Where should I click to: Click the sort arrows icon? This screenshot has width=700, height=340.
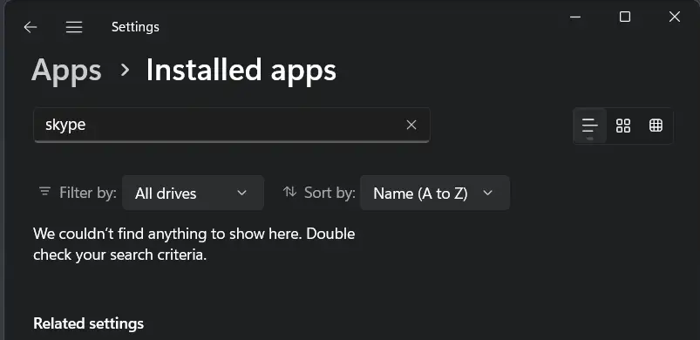pos(289,192)
